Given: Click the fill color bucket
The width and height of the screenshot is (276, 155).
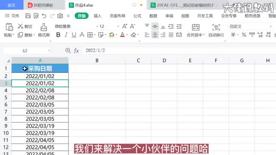Looking at the screenshot, I should pos(111,35).
